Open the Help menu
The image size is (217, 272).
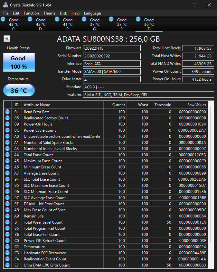75,13
